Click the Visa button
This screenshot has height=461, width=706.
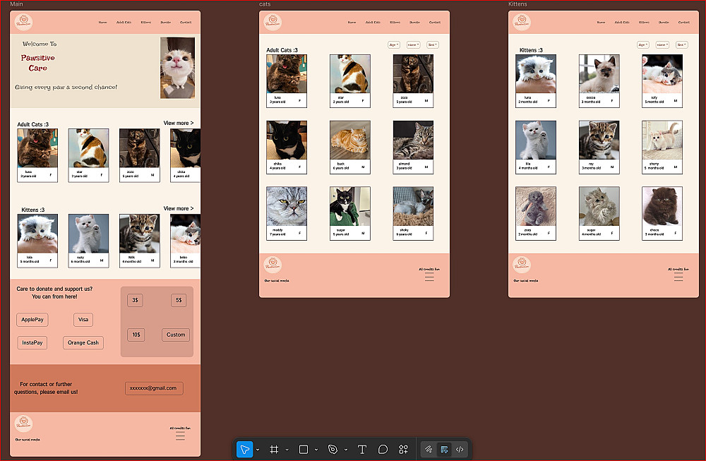click(x=83, y=320)
